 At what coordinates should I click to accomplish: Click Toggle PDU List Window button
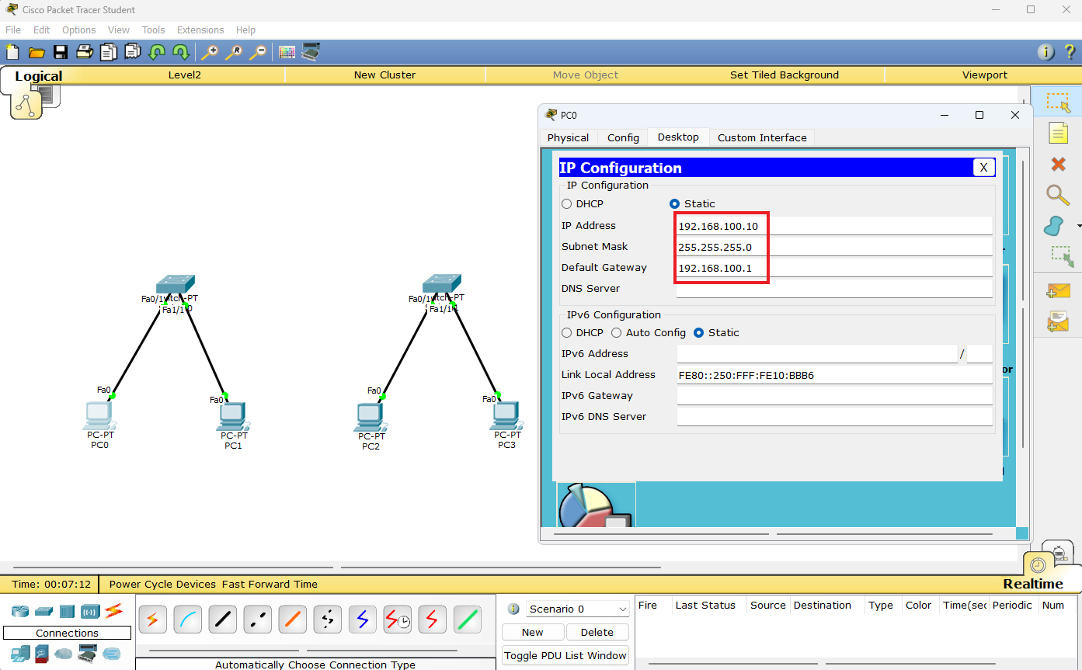tap(565, 655)
